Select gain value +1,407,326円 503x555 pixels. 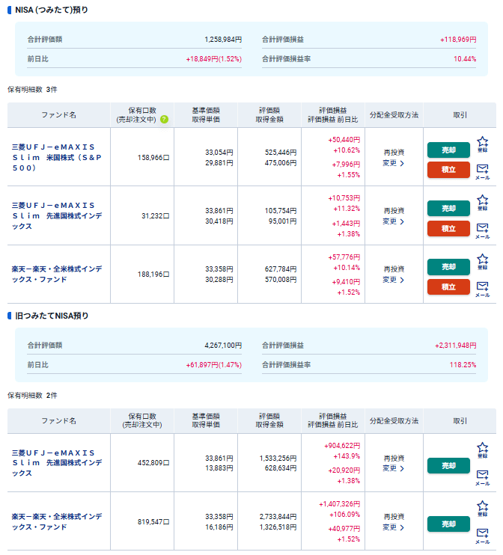(x=339, y=504)
